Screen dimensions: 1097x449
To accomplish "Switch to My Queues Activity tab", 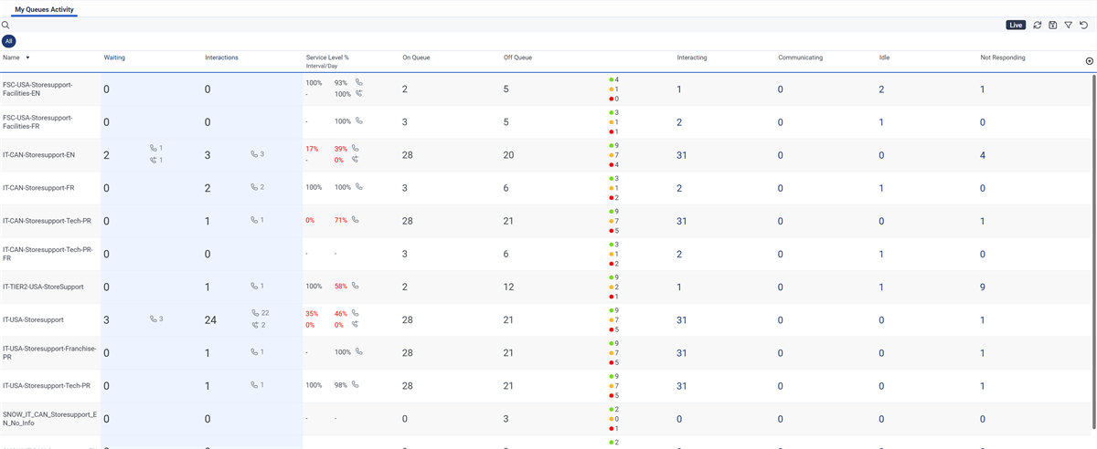I will pos(45,9).
